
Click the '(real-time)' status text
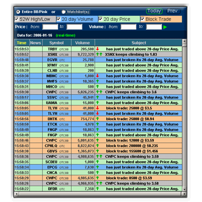66,35
